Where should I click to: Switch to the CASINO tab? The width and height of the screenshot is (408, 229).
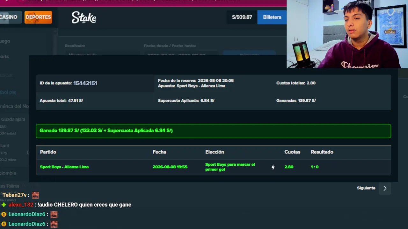click(11, 17)
